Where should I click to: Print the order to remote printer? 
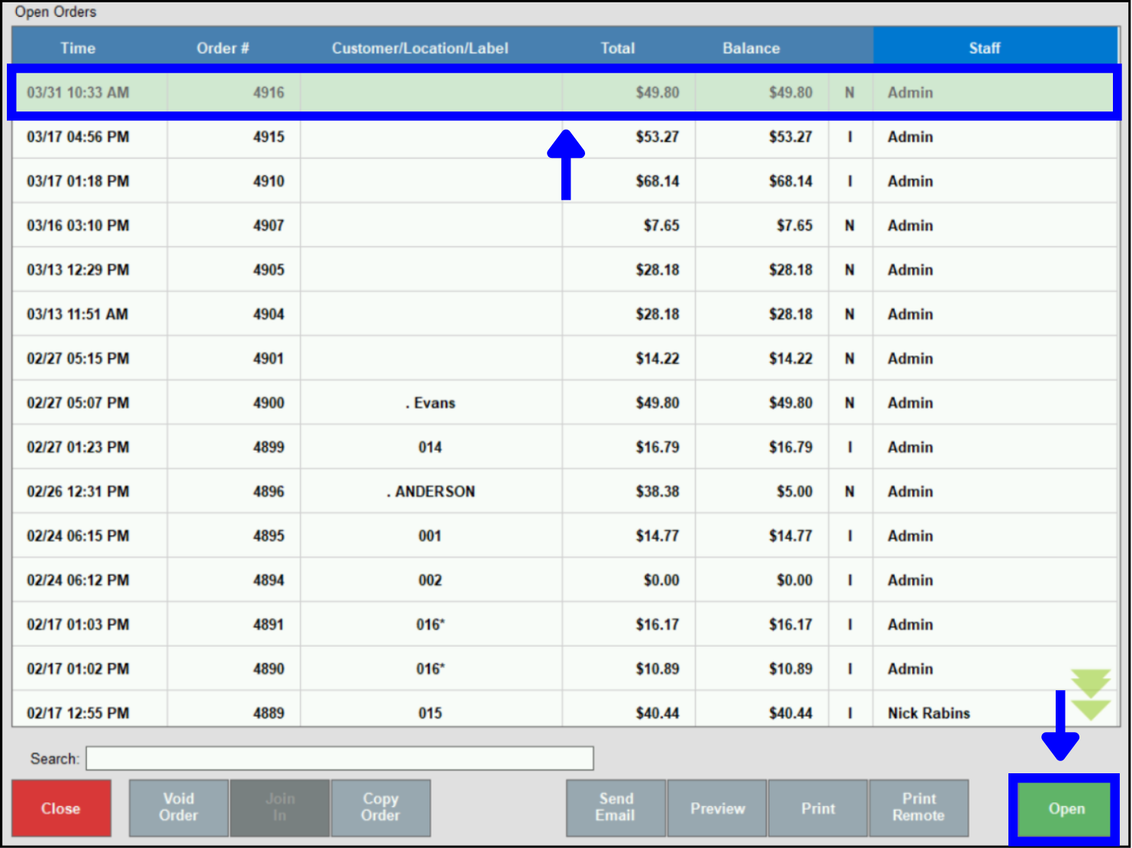(918, 808)
